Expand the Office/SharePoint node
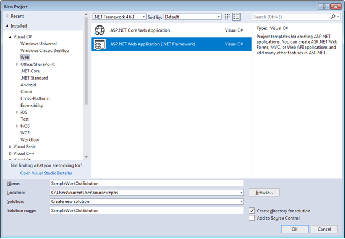The height and width of the screenshot is (239, 345). click(x=17, y=64)
